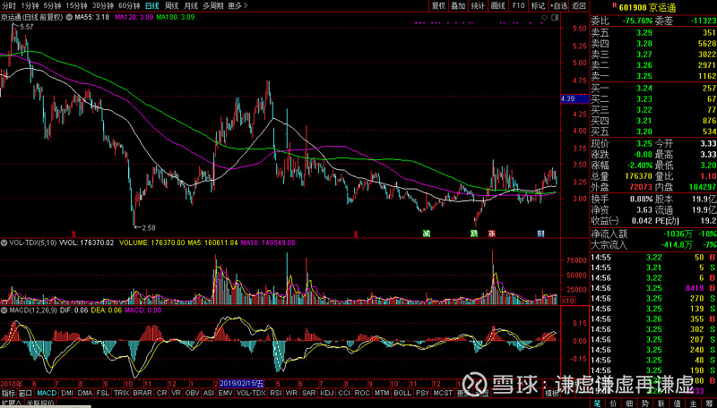Select the 30分钟 period

pos(103,6)
